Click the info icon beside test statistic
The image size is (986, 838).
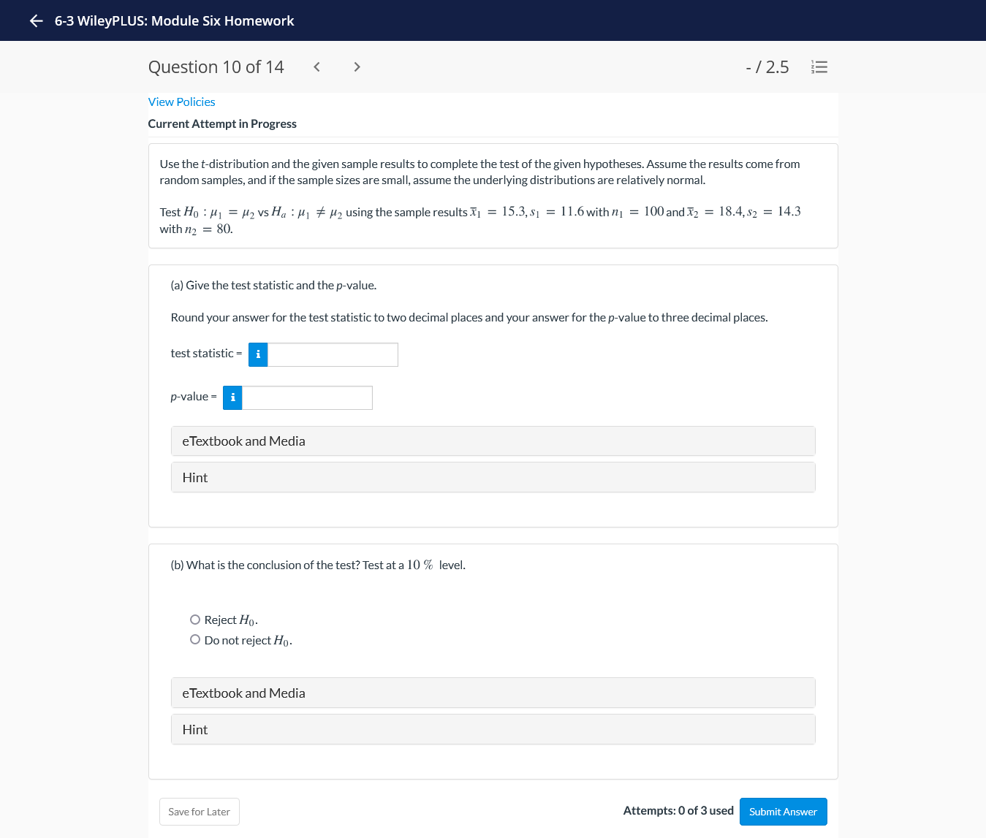pyautogui.click(x=258, y=354)
